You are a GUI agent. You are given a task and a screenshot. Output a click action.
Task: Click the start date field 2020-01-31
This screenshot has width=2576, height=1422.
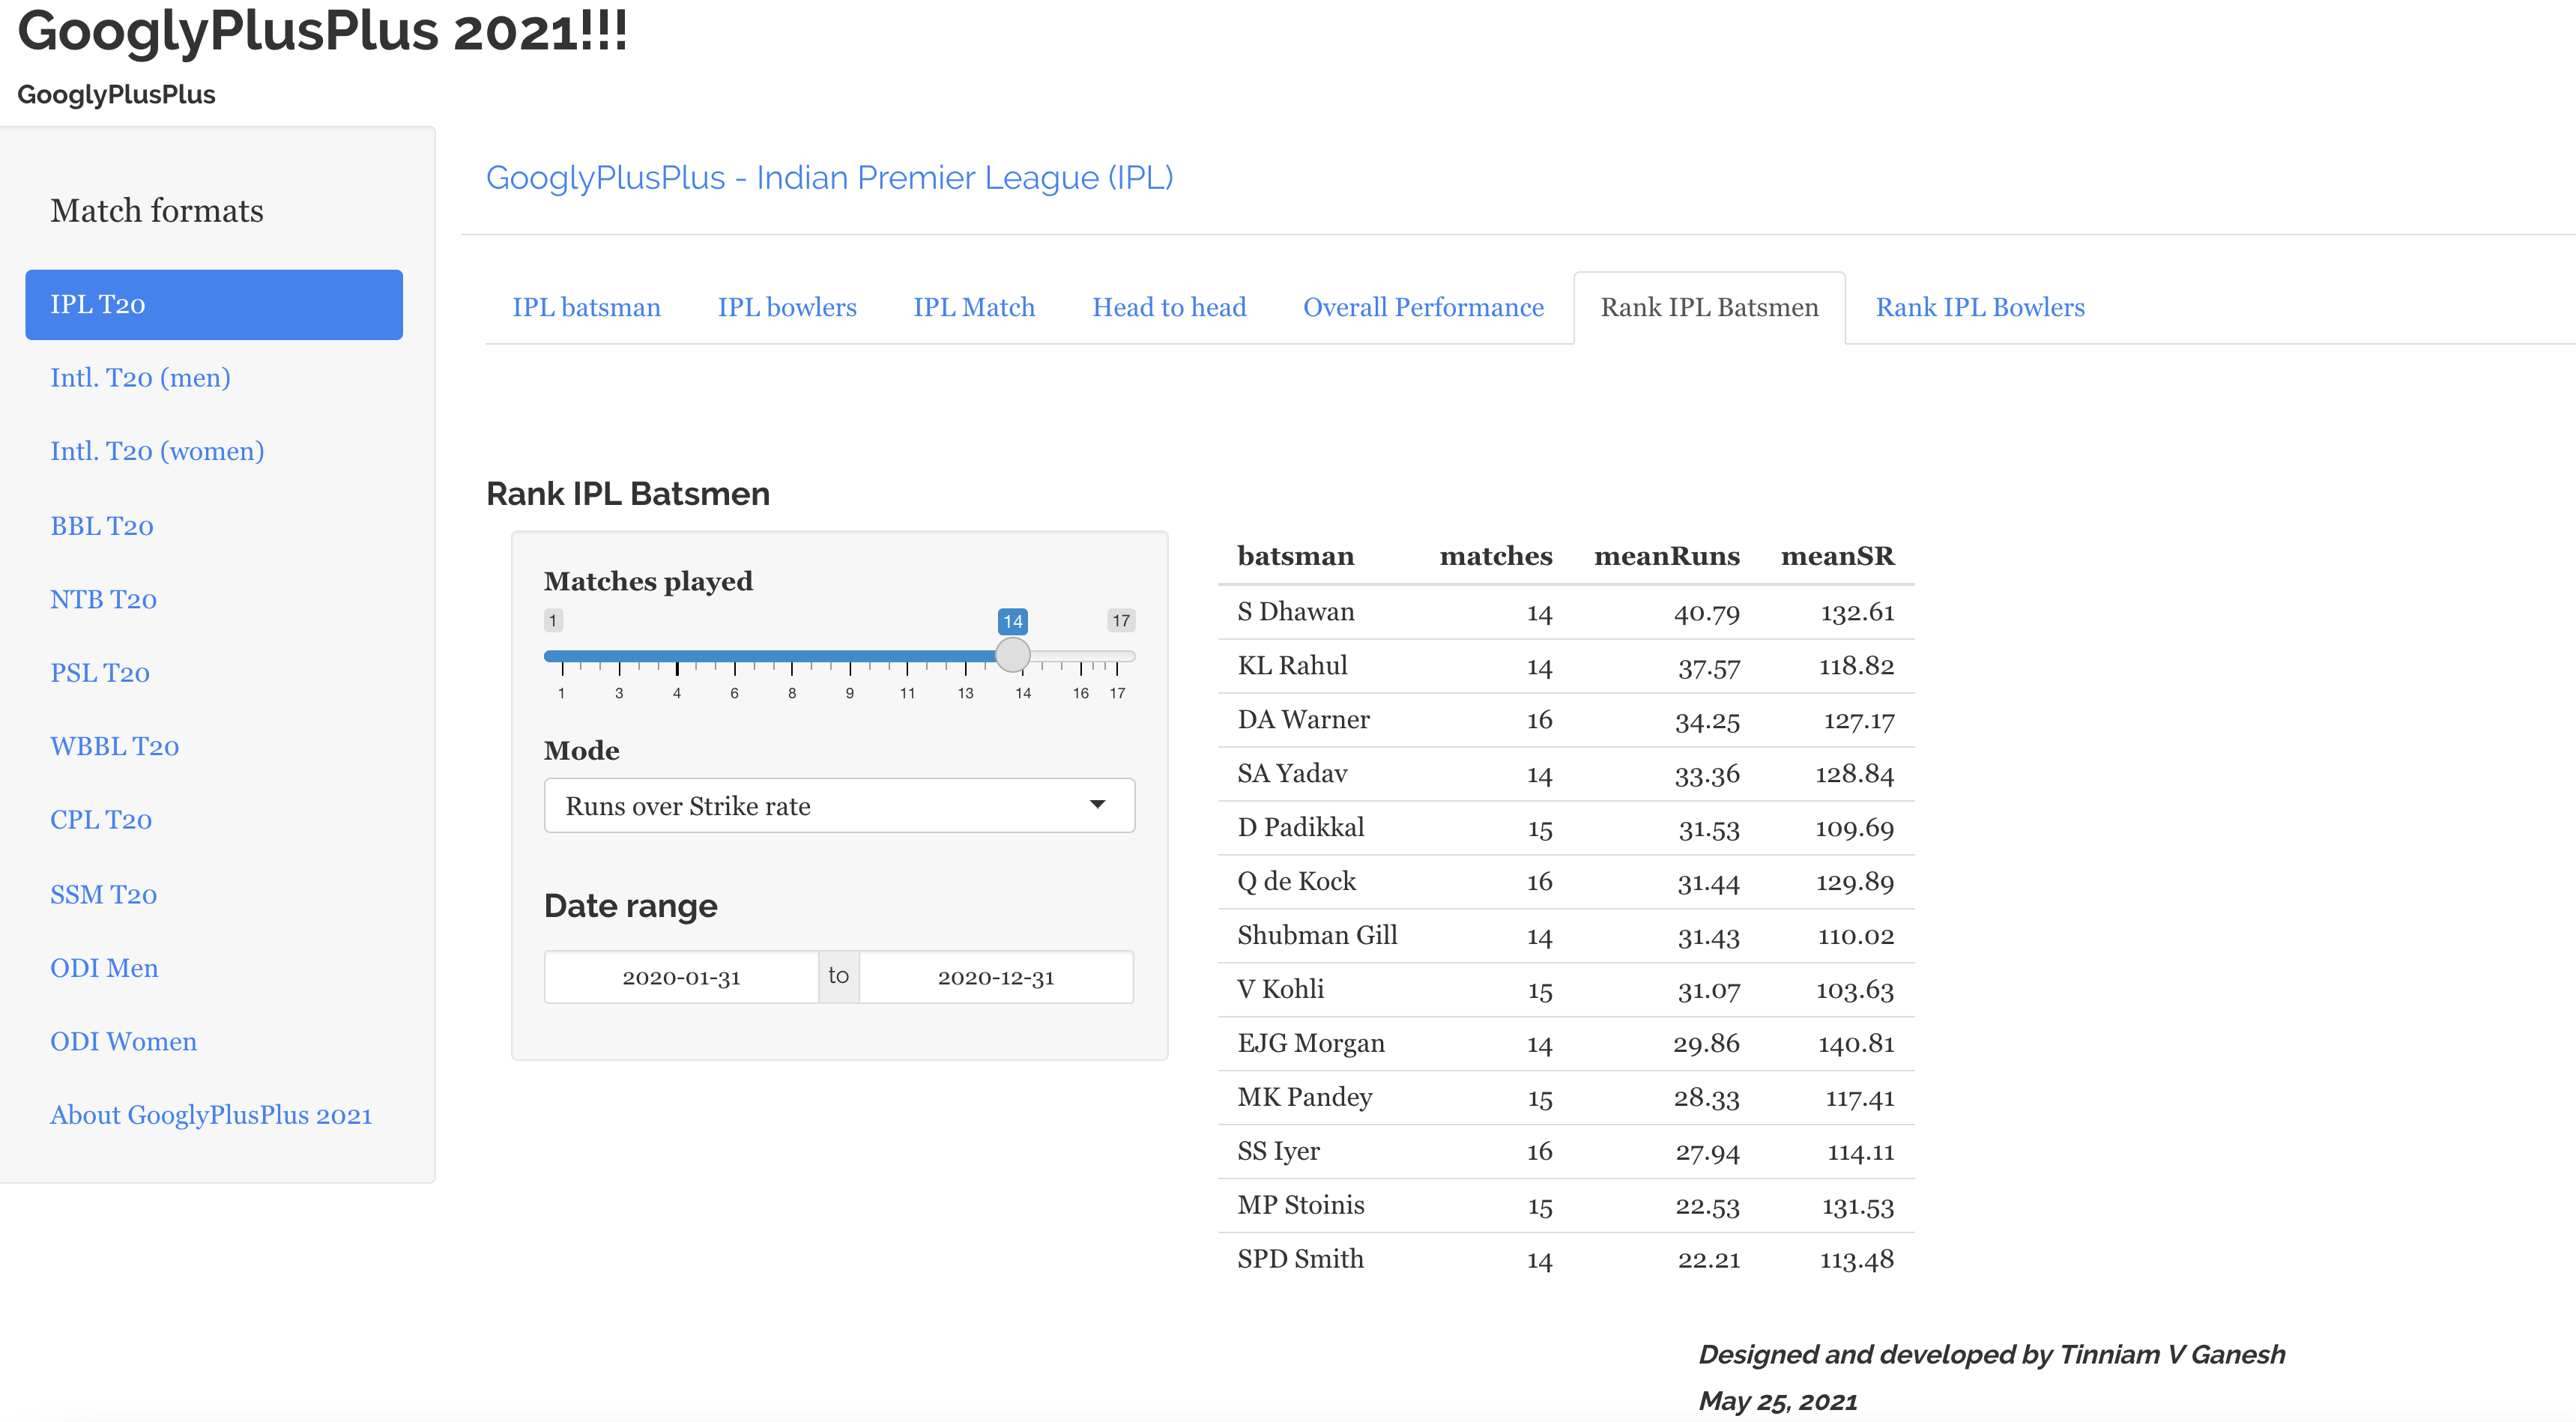point(681,977)
